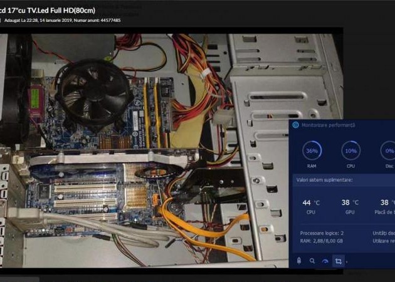Click the flashlight icon in bottom toolbar

click(299, 260)
